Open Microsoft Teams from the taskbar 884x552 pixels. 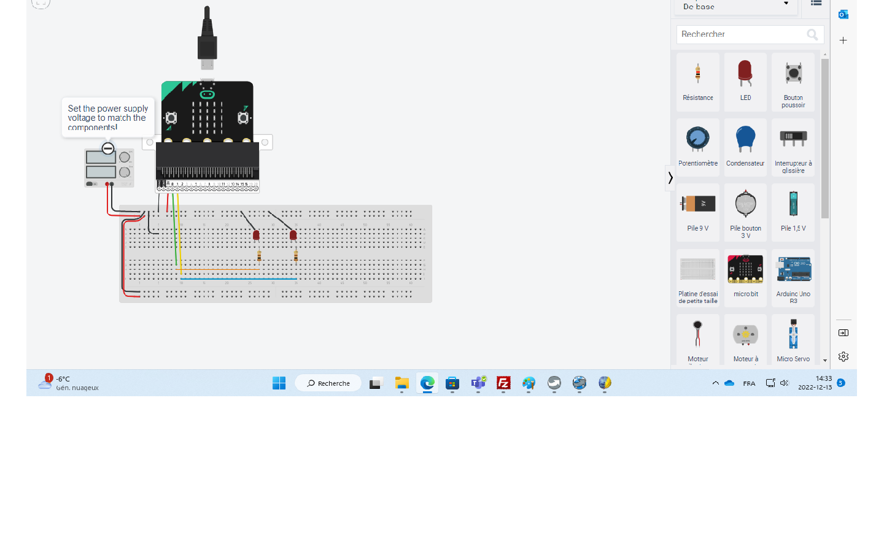(478, 383)
